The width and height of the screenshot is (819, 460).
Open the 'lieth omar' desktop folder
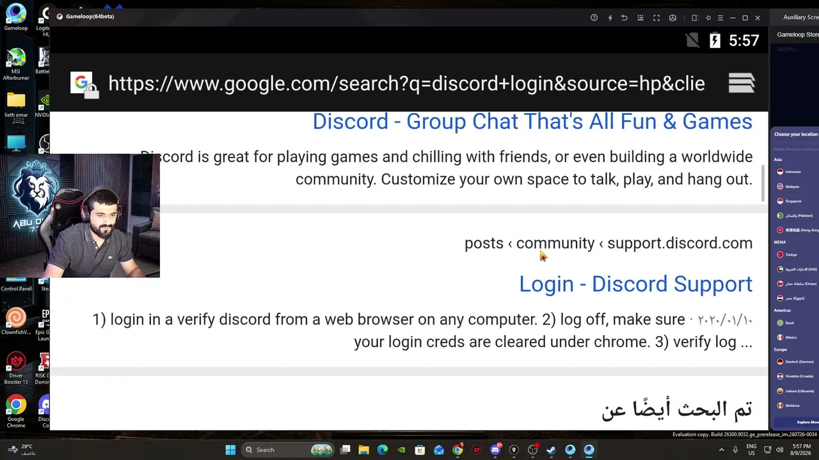[x=16, y=105]
